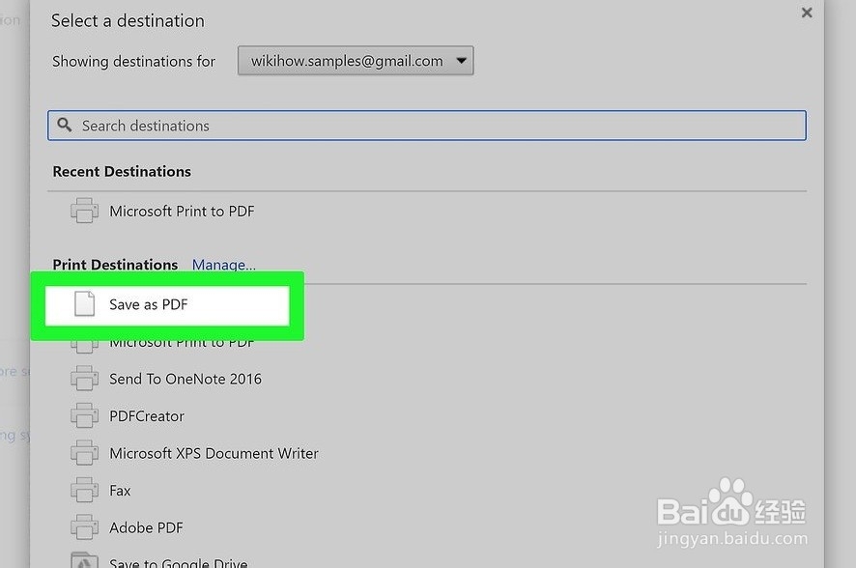
Task: Close the Select a destination dialog
Action: (x=807, y=13)
